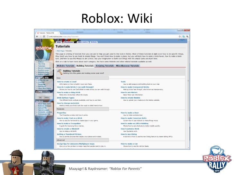
Task: Open the 'Tools' tutorial link
Action: click(x=123, y=82)
